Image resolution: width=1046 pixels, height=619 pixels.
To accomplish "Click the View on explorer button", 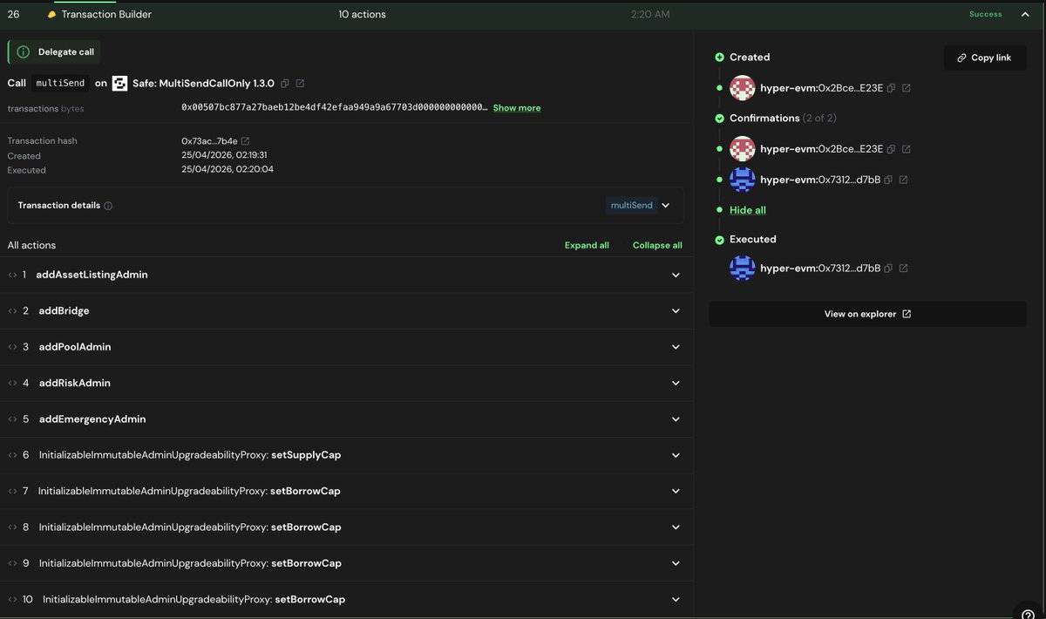I will tap(866, 313).
